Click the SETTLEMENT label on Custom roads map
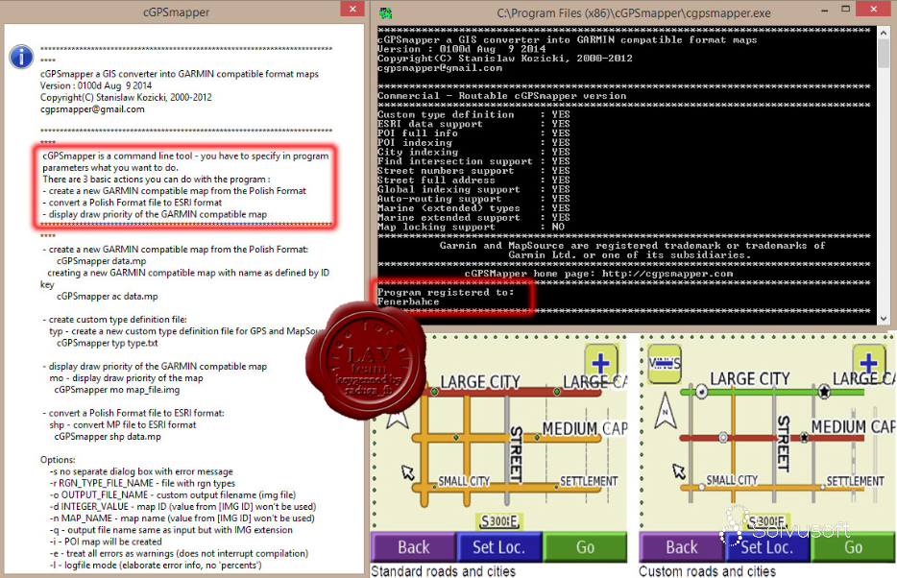 point(856,481)
